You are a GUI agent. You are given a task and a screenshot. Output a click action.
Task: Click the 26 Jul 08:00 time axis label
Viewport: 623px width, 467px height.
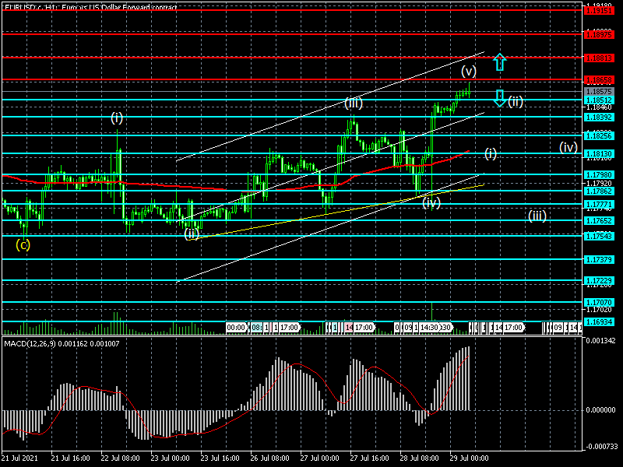coord(269,458)
